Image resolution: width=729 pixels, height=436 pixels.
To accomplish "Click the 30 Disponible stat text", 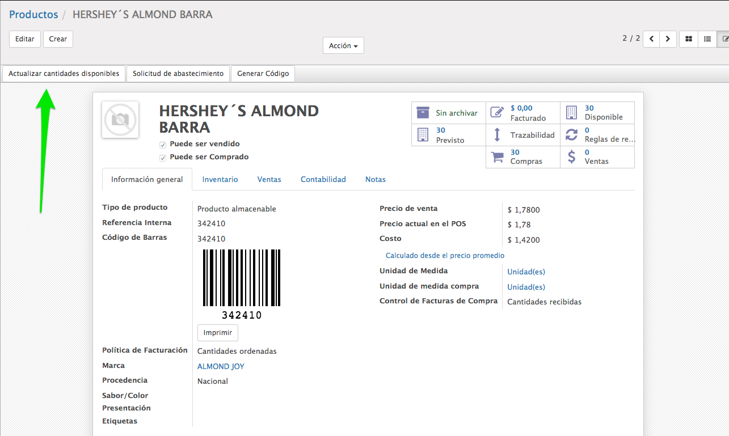I will [589, 108].
